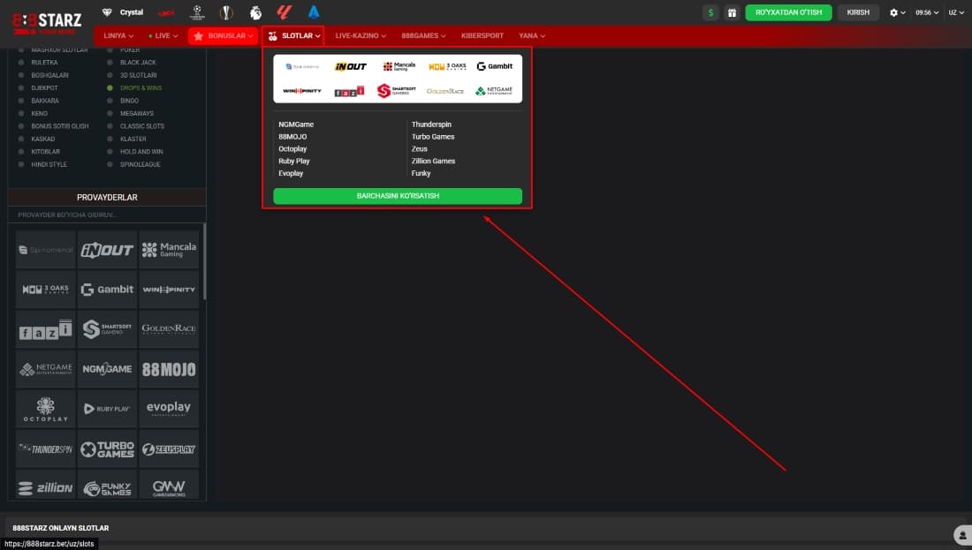Click the Kirish login button
Screen dimensions: 972x550
tap(858, 12)
